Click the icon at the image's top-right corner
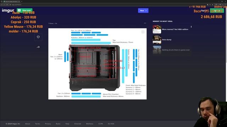The height and width of the screenshot is (127, 227). coord(143,32)
